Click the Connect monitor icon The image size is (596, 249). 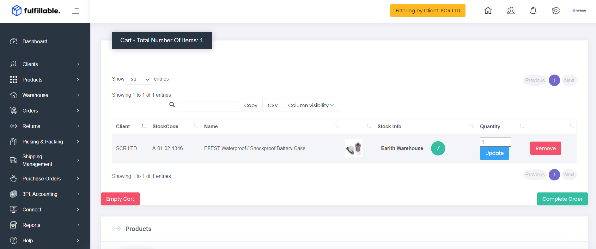(x=14, y=210)
